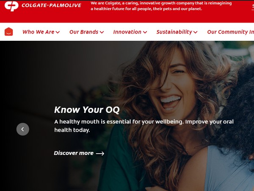The width and height of the screenshot is (254, 191).
Task: Click the Colgate-Palmolive CP logo icon
Action: (11, 6)
